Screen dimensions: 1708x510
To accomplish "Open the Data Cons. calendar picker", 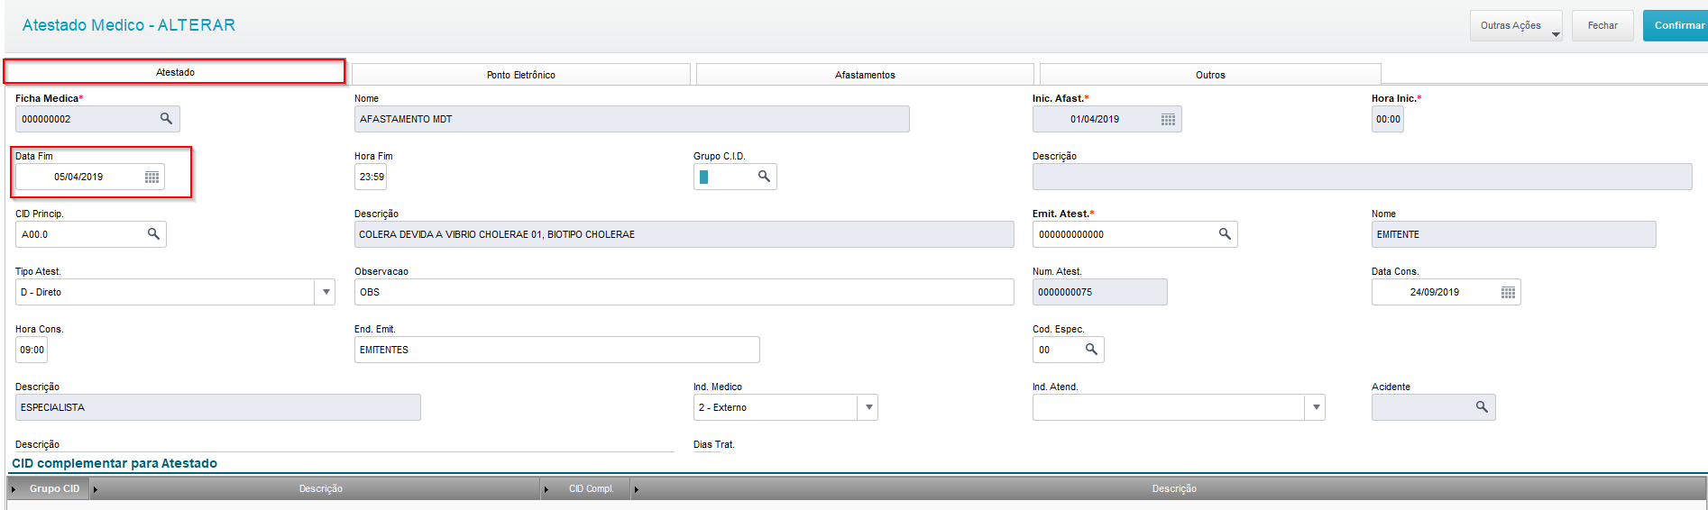I will (1508, 292).
